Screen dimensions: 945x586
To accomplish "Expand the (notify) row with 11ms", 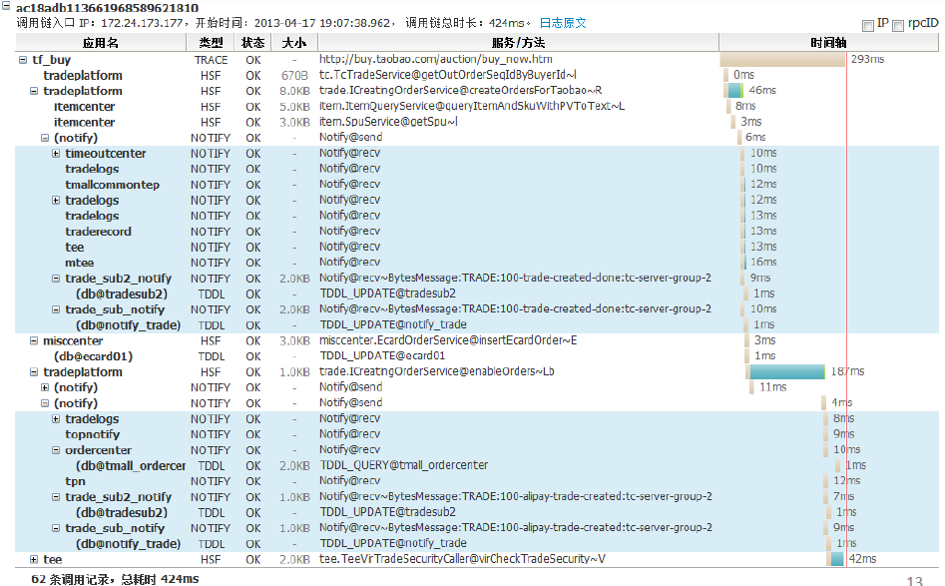I will click(x=45, y=387).
